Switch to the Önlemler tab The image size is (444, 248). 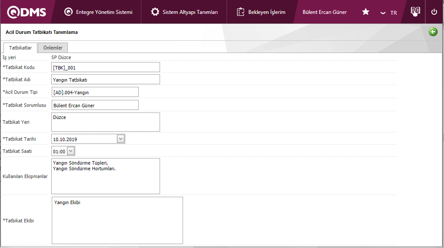click(53, 48)
